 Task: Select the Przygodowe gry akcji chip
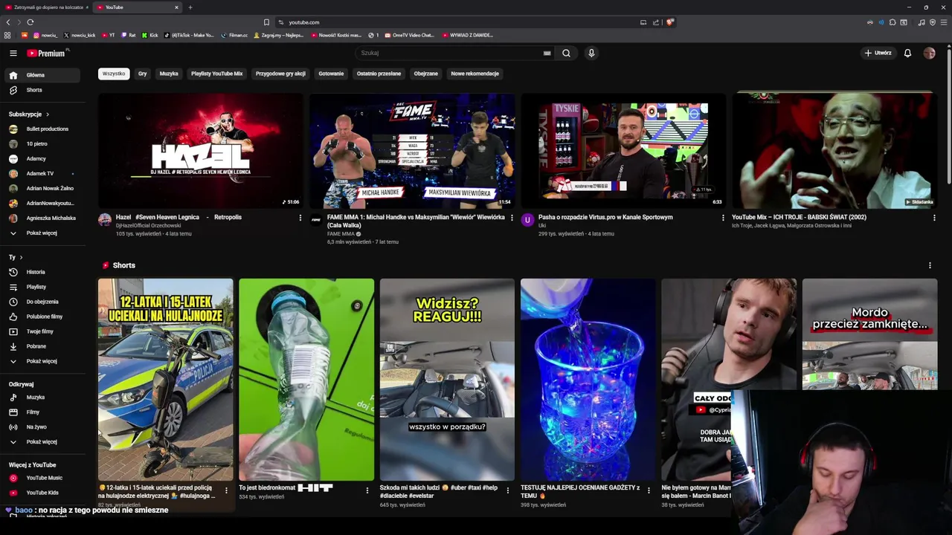point(280,74)
